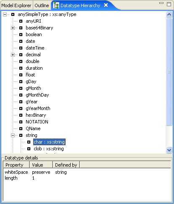This screenshot has height=204, width=174.
Task: Click the hexBinary datatype icon
Action: click(21, 115)
